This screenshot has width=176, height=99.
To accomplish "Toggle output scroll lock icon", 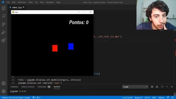I will pyautogui.click(x=157, y=87).
